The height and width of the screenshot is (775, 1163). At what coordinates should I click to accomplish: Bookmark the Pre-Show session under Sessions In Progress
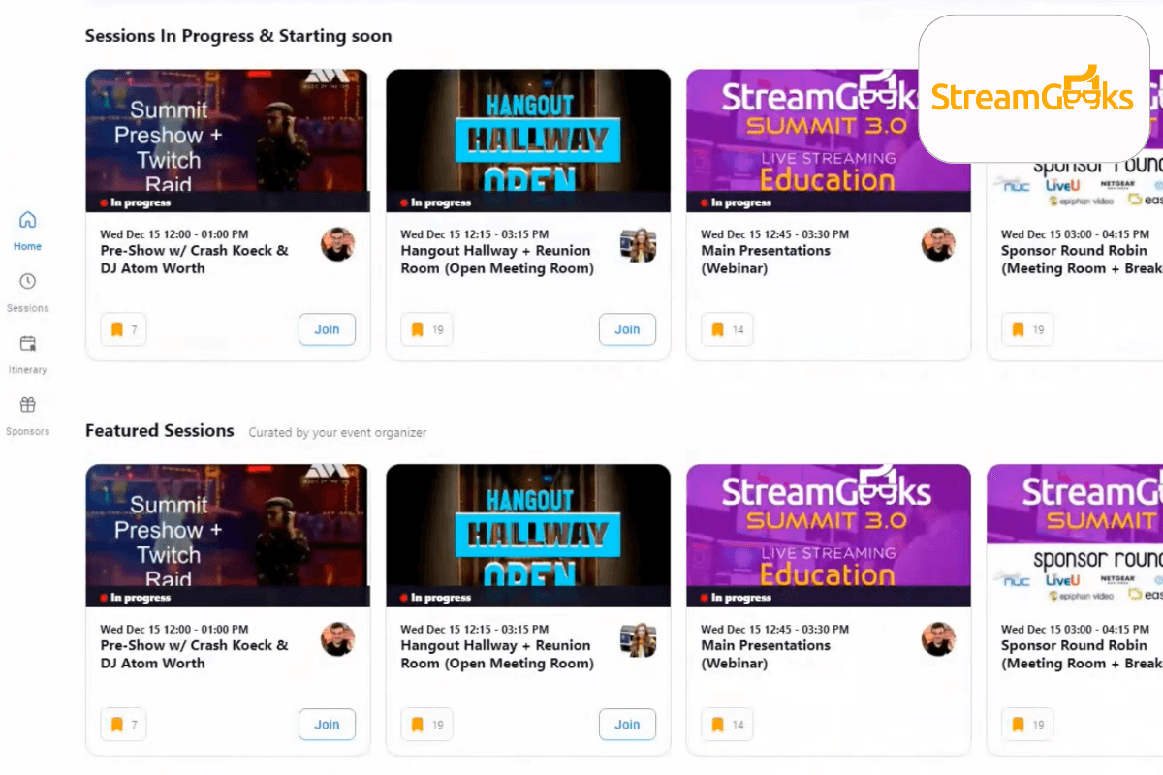point(123,329)
